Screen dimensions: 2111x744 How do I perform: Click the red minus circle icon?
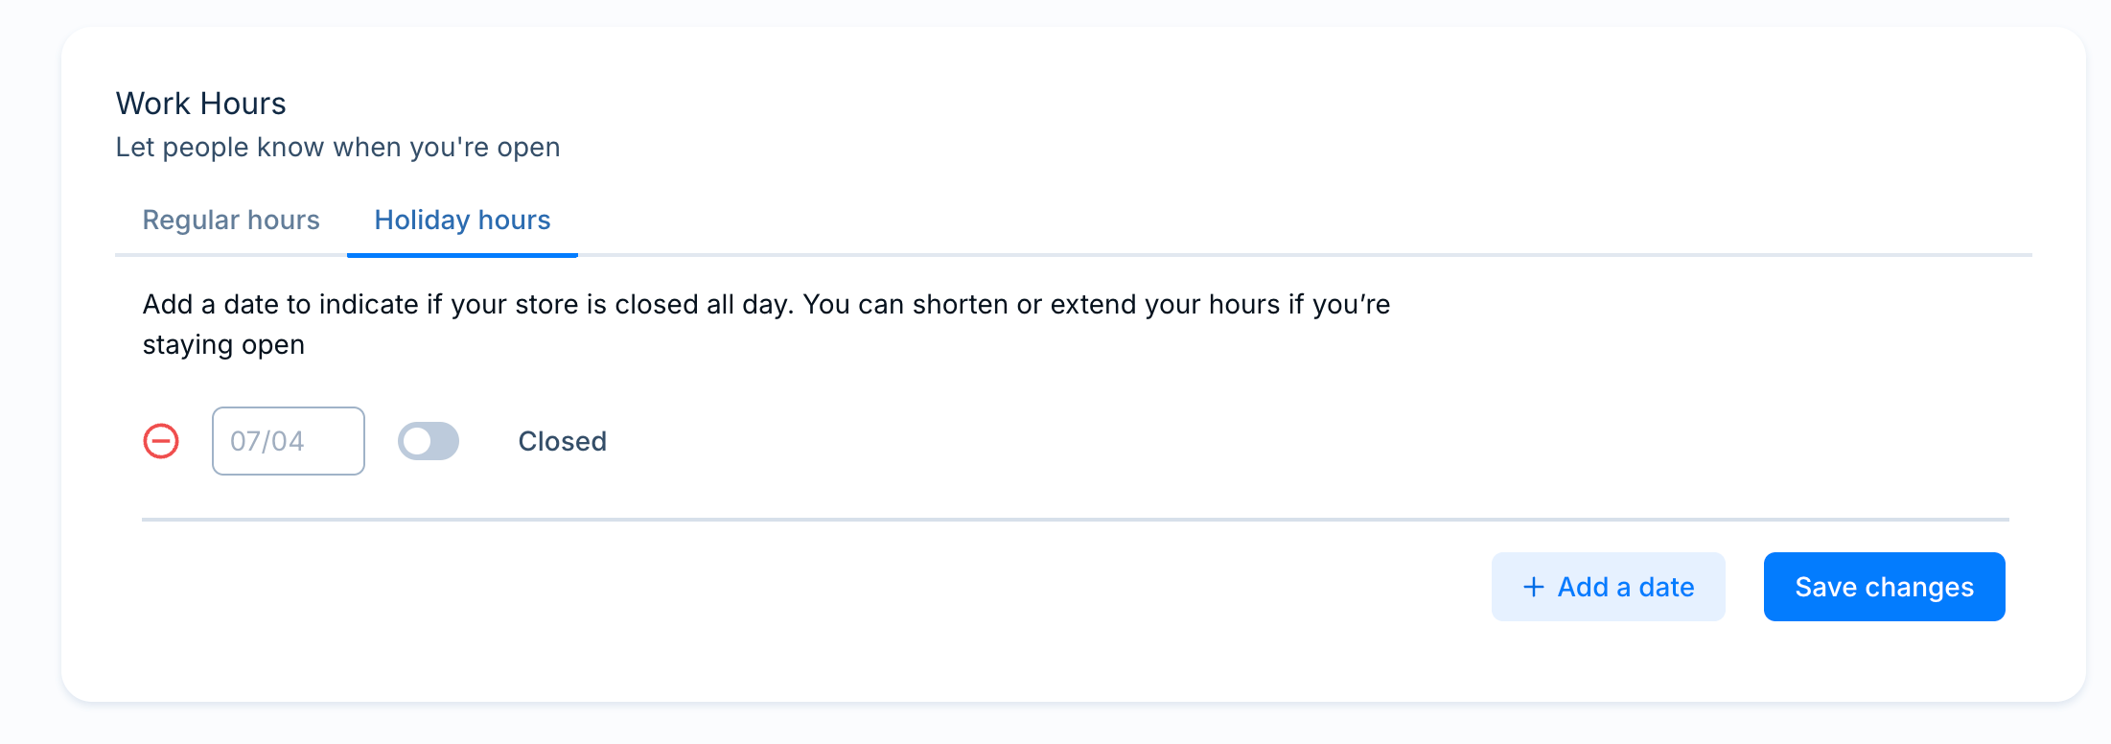pos(161,441)
